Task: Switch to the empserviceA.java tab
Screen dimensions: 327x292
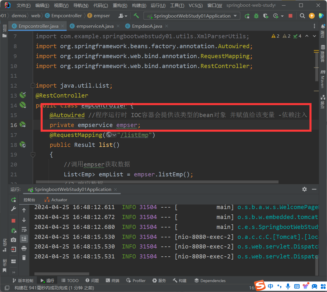Action: coord(92,26)
